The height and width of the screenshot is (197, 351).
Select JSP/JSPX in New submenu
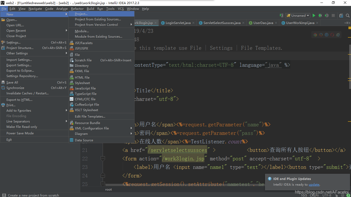click(102, 48)
